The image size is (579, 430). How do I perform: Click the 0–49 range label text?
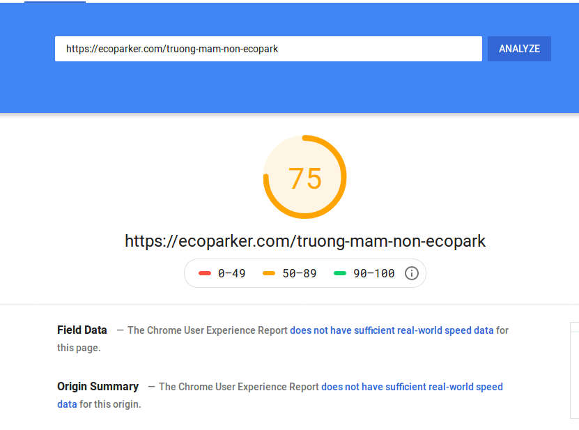(x=231, y=273)
